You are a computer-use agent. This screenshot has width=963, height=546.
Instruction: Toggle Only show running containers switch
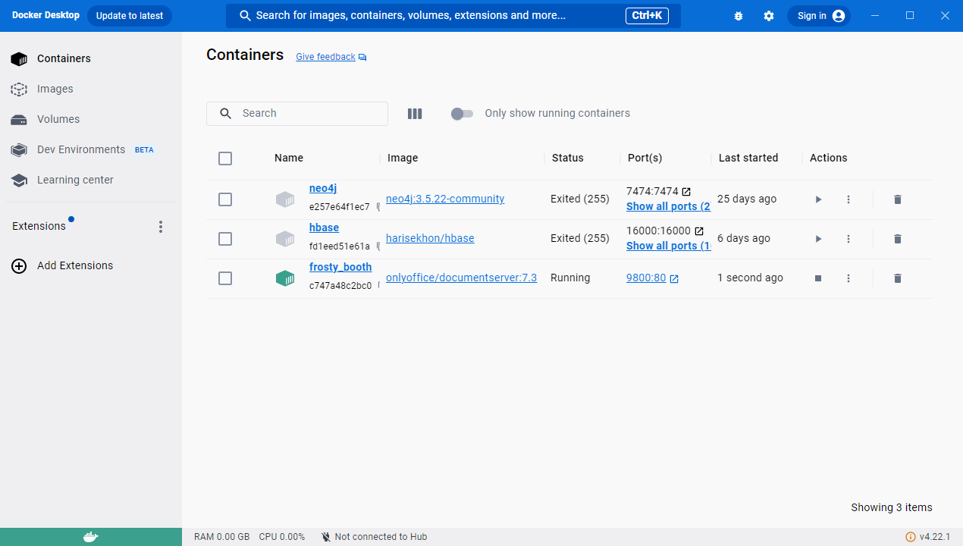coord(462,114)
